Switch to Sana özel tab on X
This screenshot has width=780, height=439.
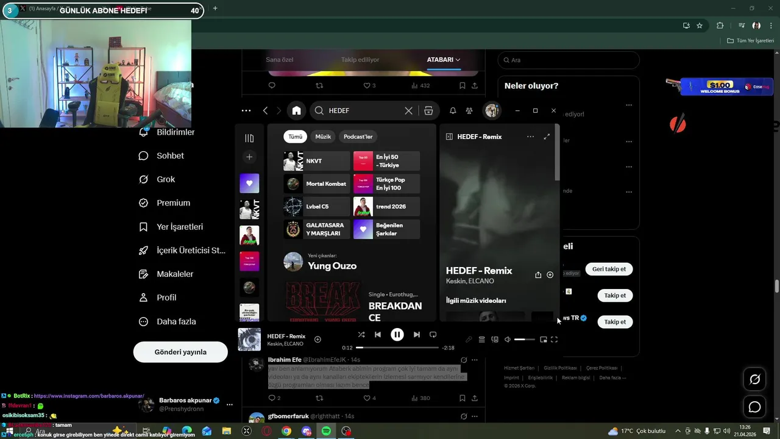pyautogui.click(x=280, y=60)
